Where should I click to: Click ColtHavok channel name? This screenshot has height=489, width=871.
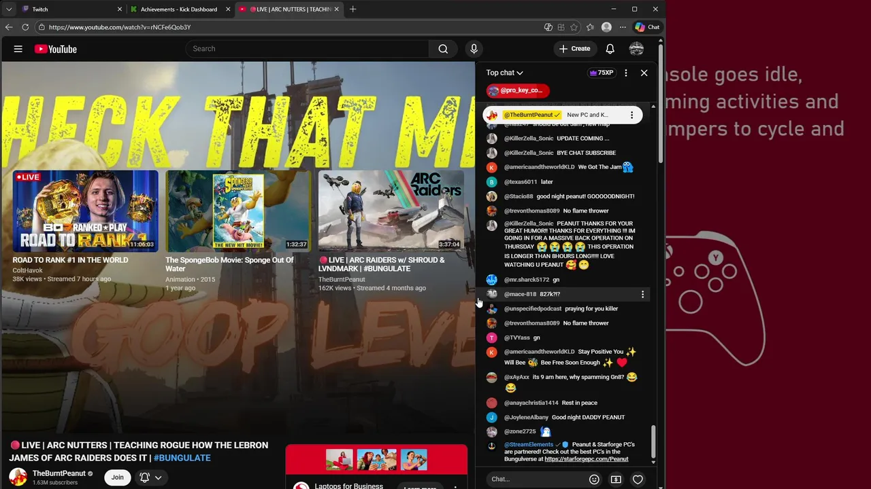[27, 270]
